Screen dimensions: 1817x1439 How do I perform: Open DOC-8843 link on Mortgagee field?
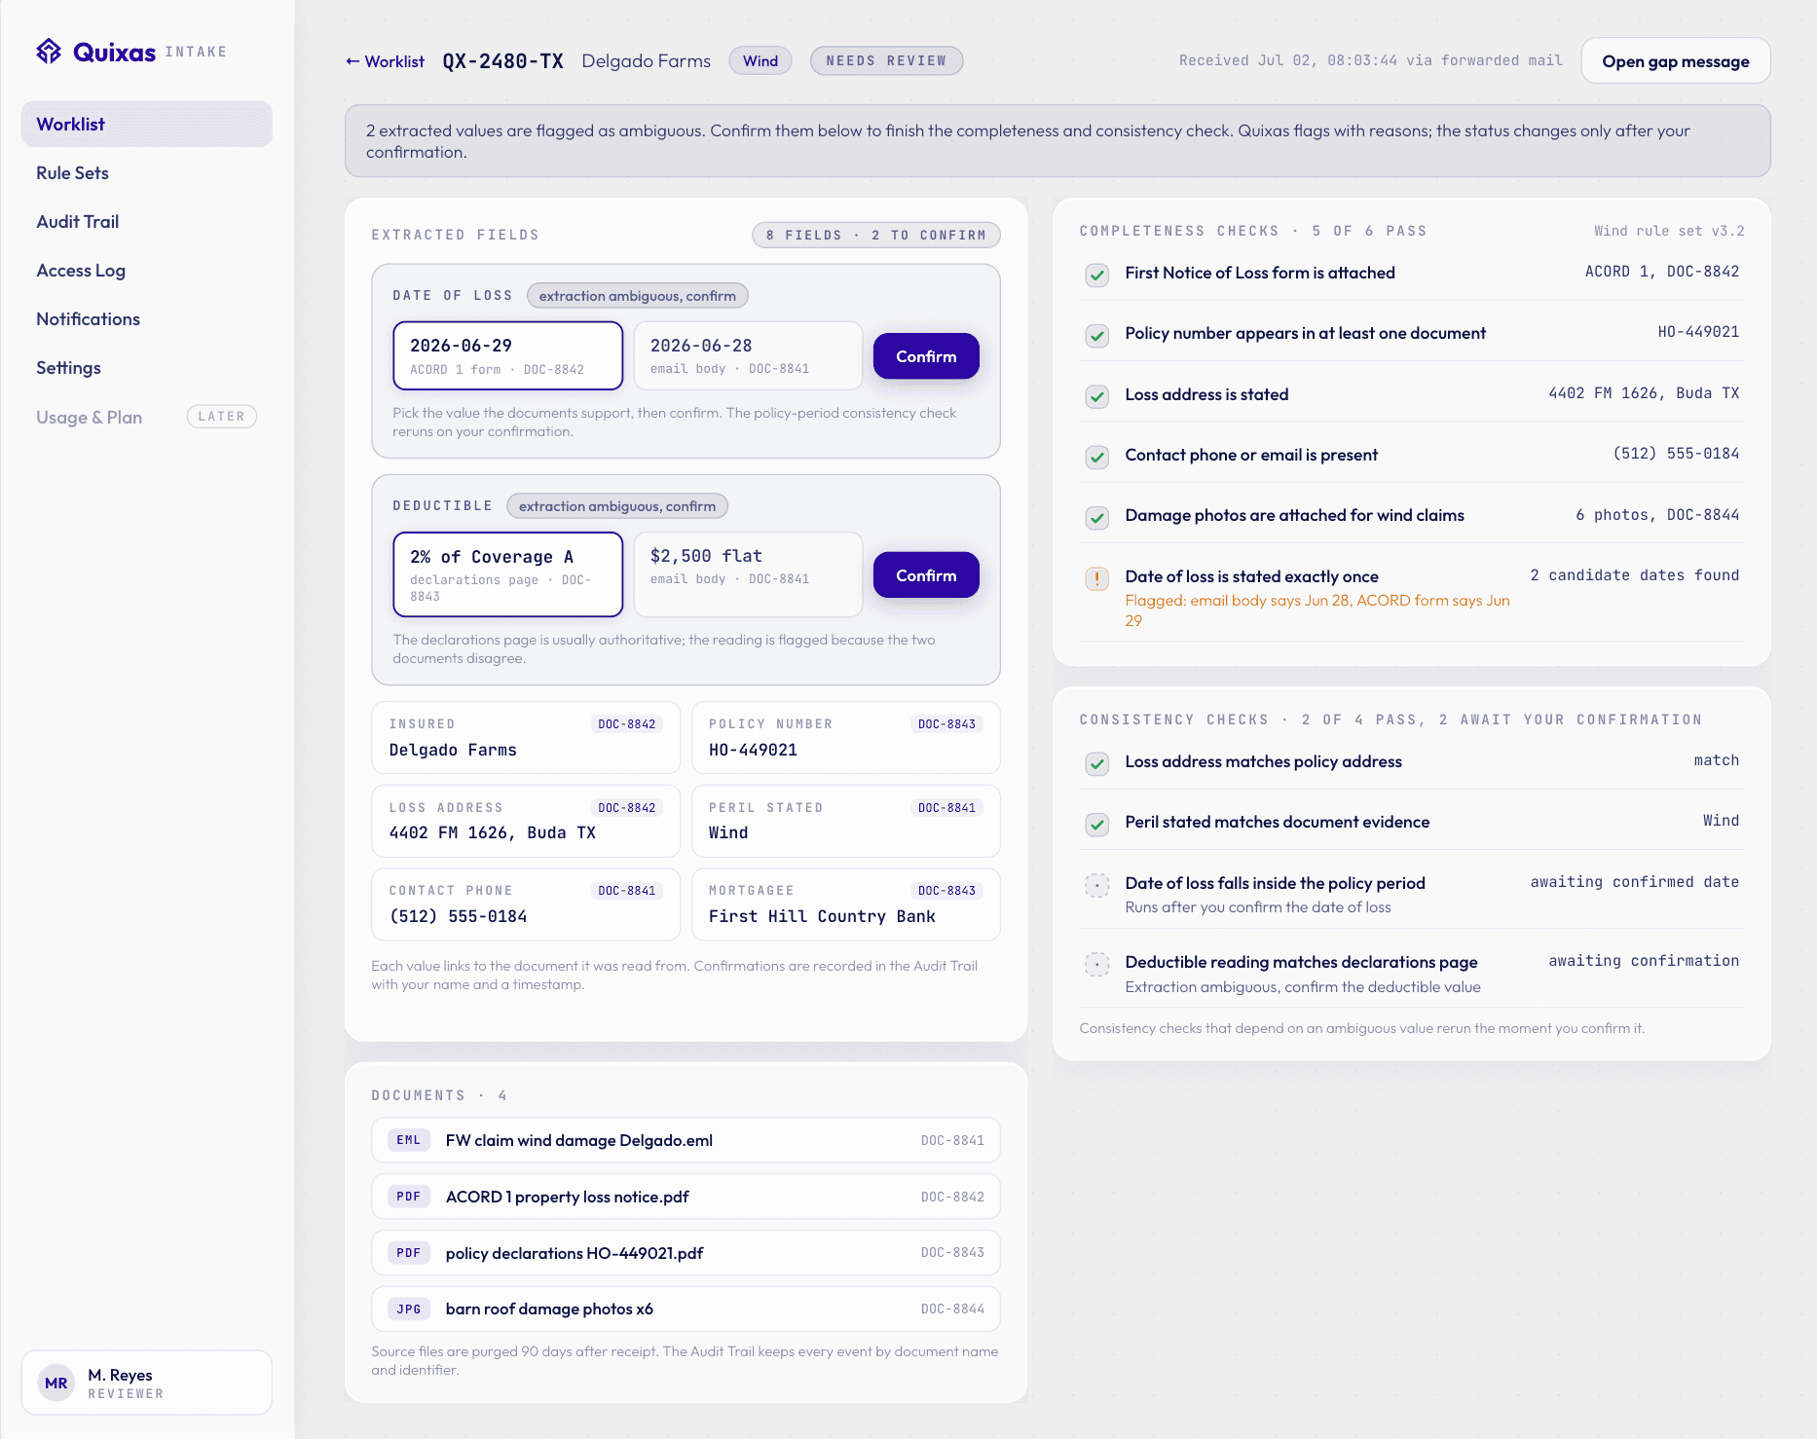(946, 891)
